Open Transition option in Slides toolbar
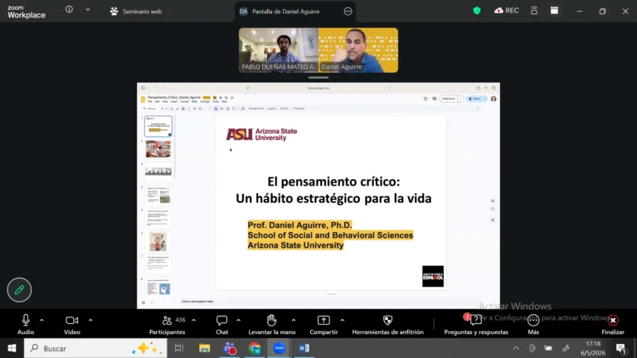637x358 pixels. pos(299,109)
